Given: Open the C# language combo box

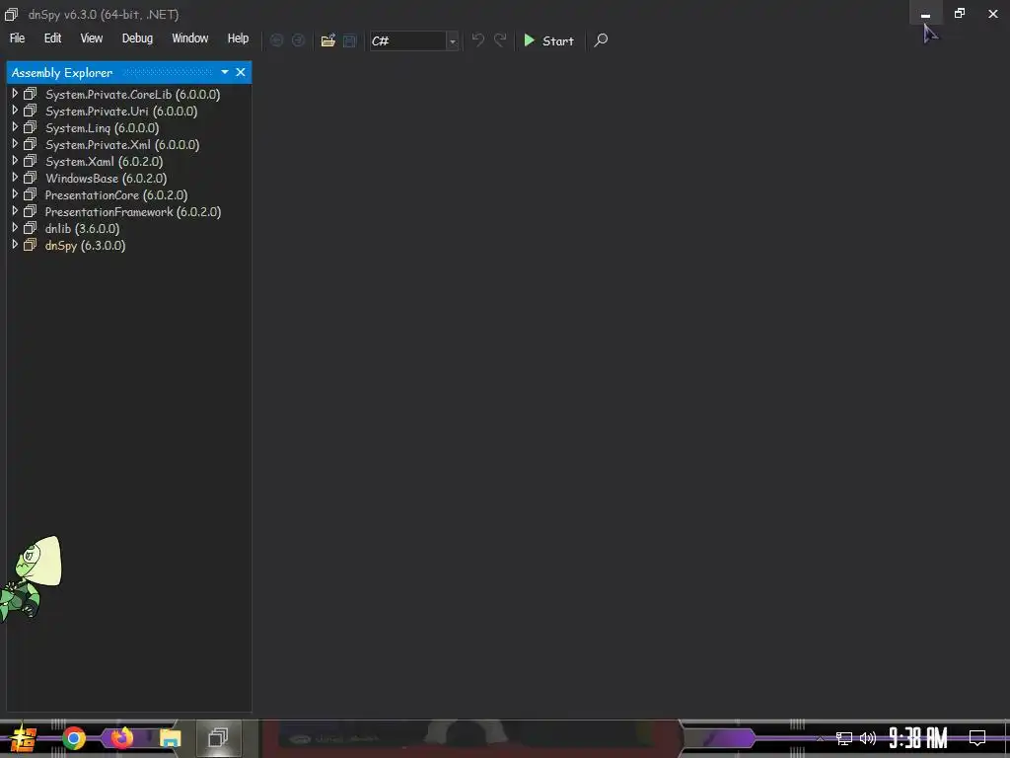Looking at the screenshot, I should click(413, 40).
